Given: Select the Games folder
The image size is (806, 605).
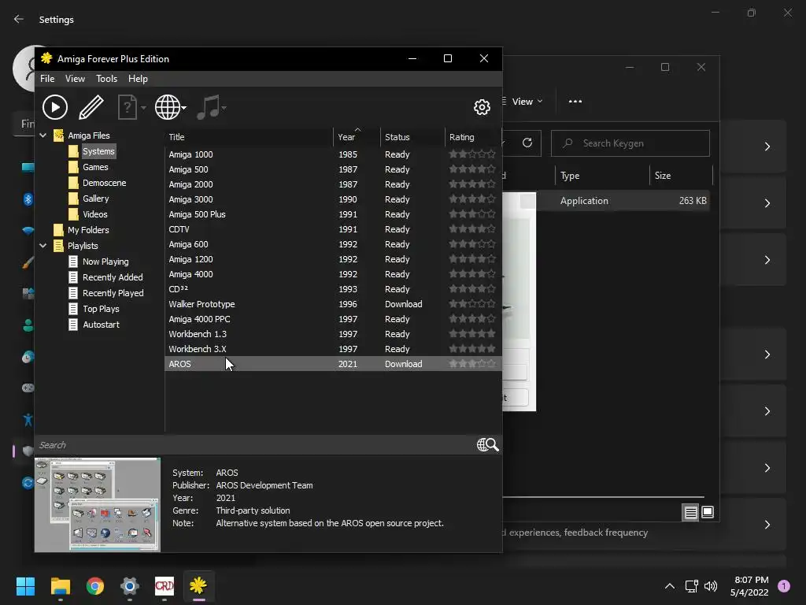Looking at the screenshot, I should [95, 167].
